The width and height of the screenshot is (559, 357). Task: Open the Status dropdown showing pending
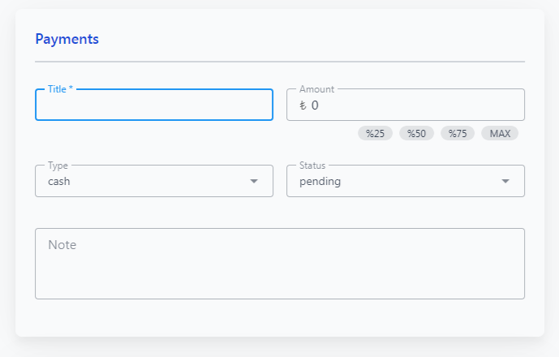pos(406,181)
